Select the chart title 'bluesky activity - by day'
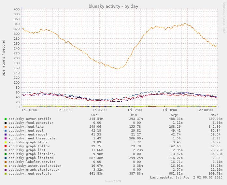The image size is (227, 185). click(113, 7)
